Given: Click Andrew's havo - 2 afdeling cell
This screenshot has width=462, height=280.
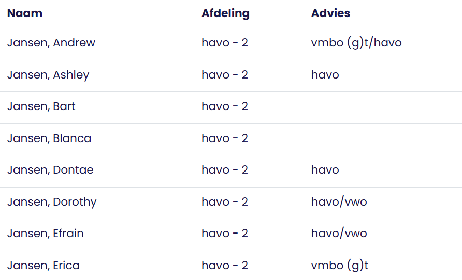Looking at the screenshot, I should click(225, 43).
